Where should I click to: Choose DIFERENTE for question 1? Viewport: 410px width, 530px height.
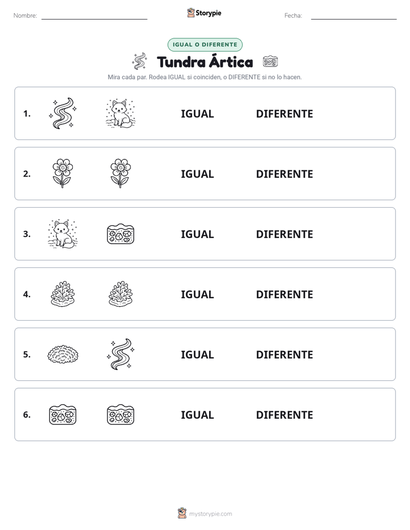click(x=284, y=114)
